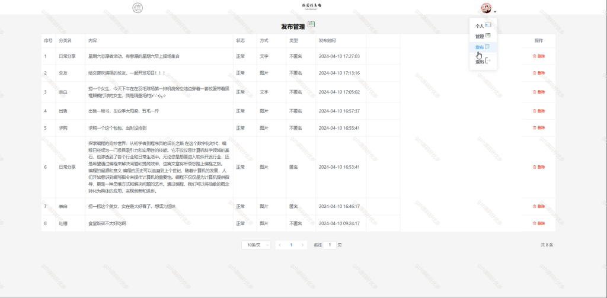Click the 出售 category cell
The height and width of the screenshot is (298, 607).
(x=63, y=111)
